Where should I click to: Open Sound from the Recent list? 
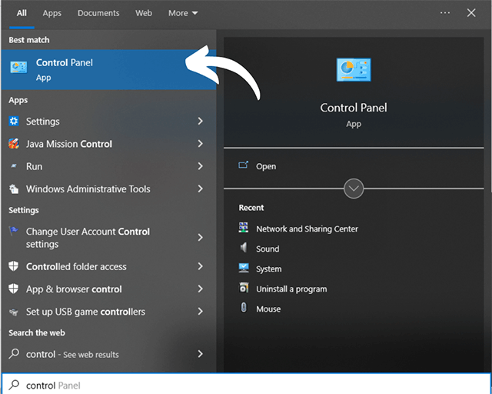pos(268,249)
